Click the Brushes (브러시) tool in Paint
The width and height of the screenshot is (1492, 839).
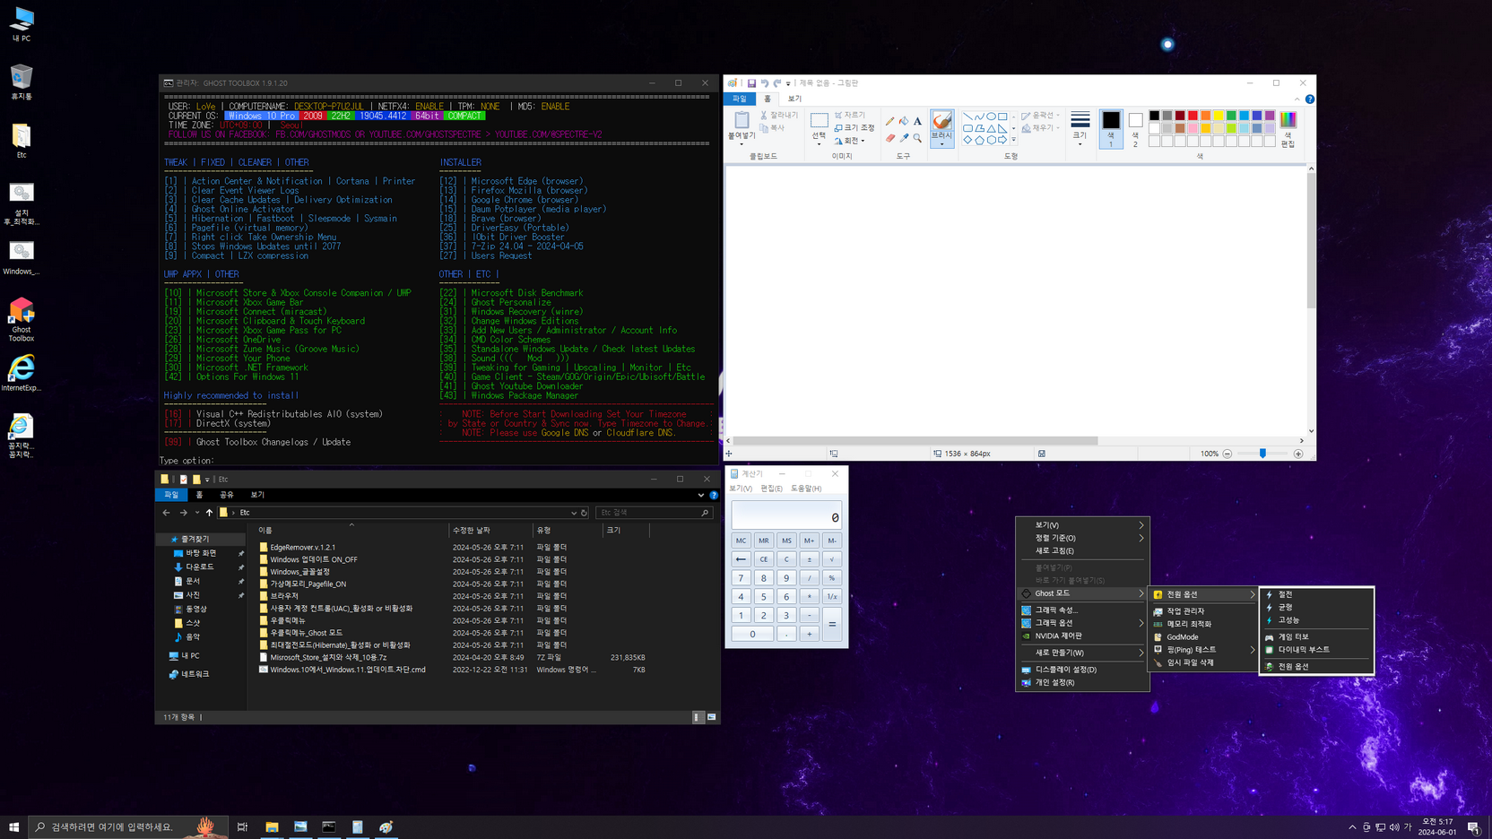[941, 128]
